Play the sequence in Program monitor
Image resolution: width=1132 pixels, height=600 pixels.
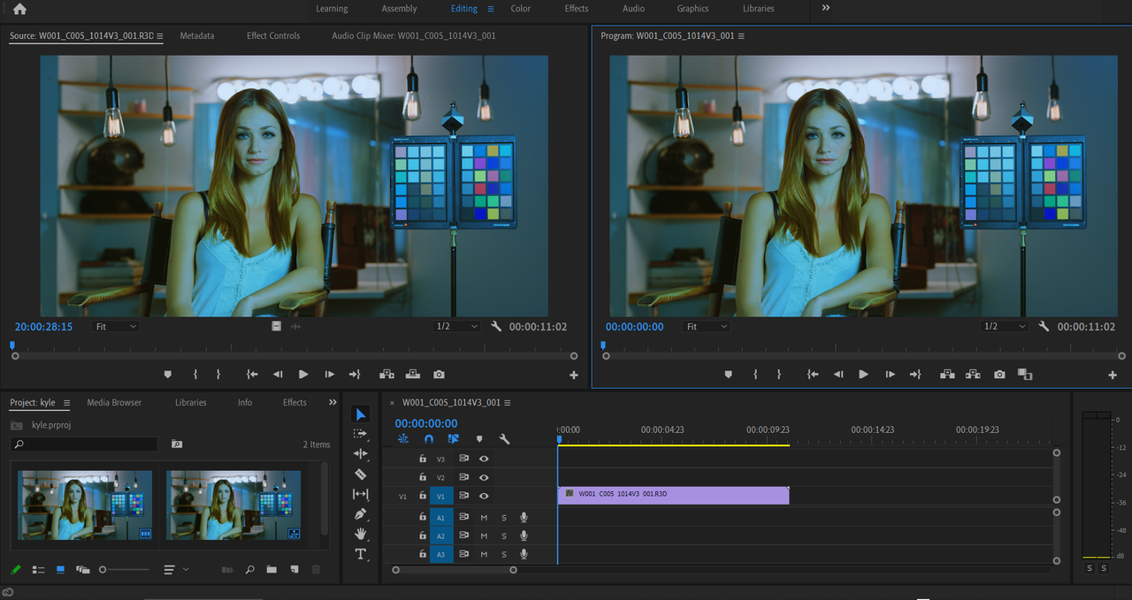pyautogui.click(x=864, y=375)
